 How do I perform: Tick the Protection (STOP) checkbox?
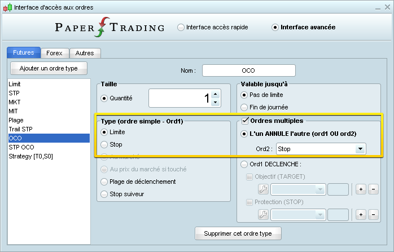point(249,202)
